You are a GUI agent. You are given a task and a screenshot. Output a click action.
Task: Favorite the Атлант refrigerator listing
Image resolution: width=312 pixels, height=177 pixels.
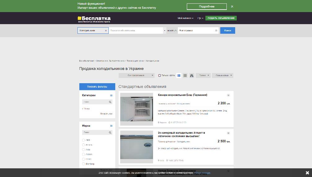[228, 133]
